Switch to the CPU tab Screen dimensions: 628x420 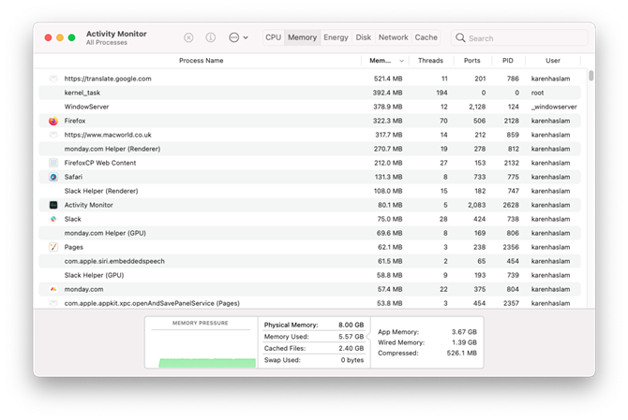pos(273,37)
